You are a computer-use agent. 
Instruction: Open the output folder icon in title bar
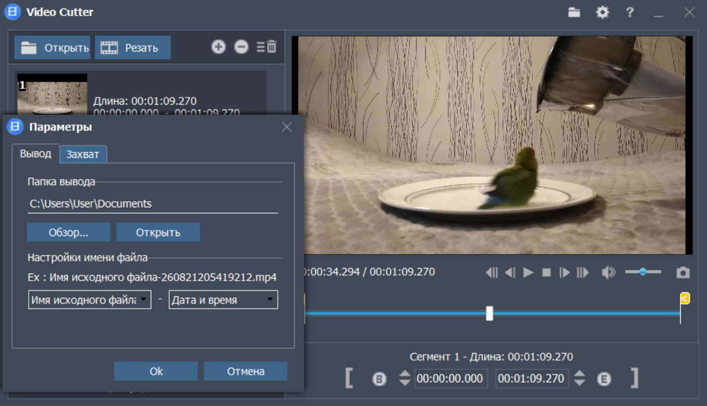(x=574, y=12)
